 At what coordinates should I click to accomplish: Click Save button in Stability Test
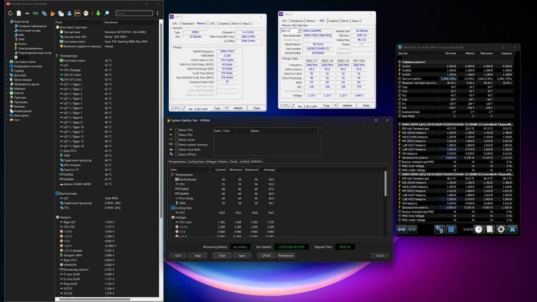(x=242, y=256)
